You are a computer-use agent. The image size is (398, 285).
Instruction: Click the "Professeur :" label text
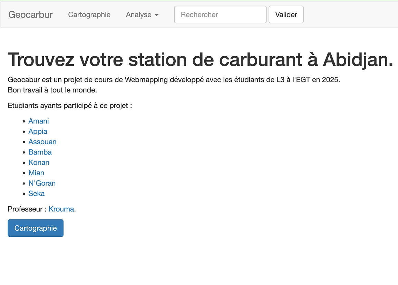(27, 209)
